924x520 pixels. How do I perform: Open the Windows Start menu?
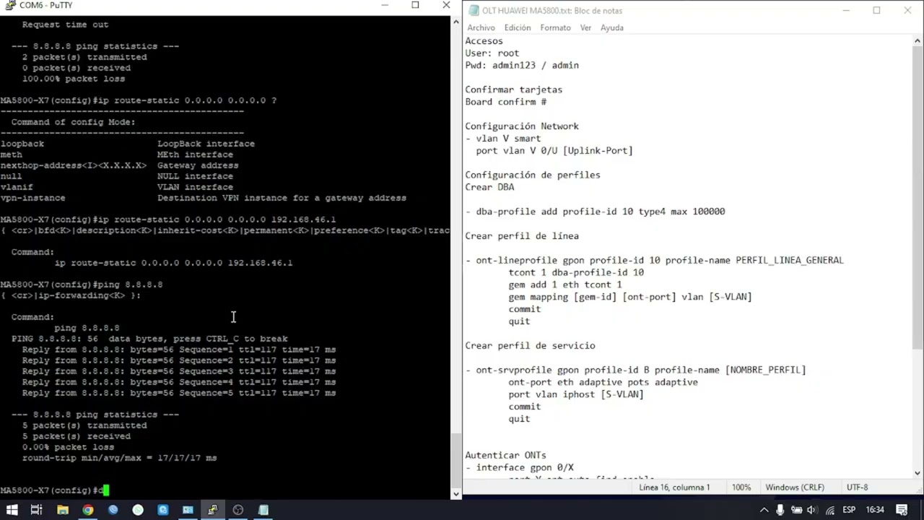click(12, 510)
